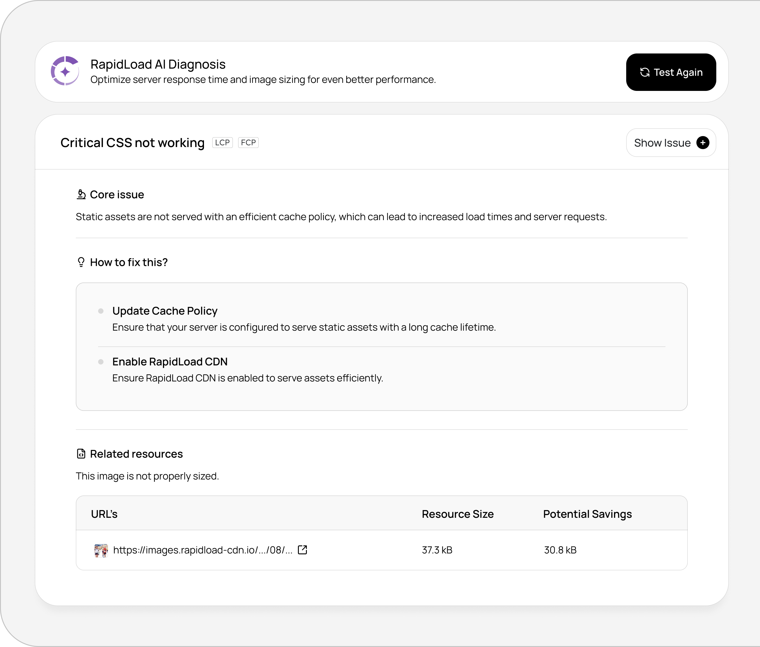Click the URL's column header
760x647 pixels.
(104, 514)
